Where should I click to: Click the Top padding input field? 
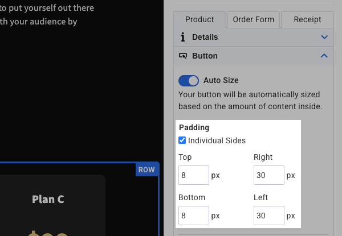click(x=193, y=175)
